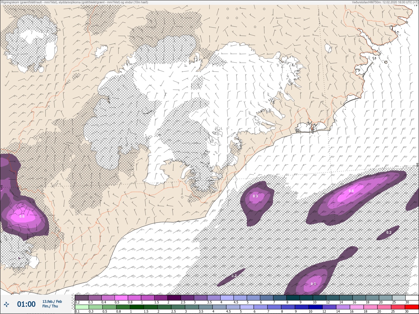Click the 01:00 forecast time display
419x314 pixels.
(26, 304)
